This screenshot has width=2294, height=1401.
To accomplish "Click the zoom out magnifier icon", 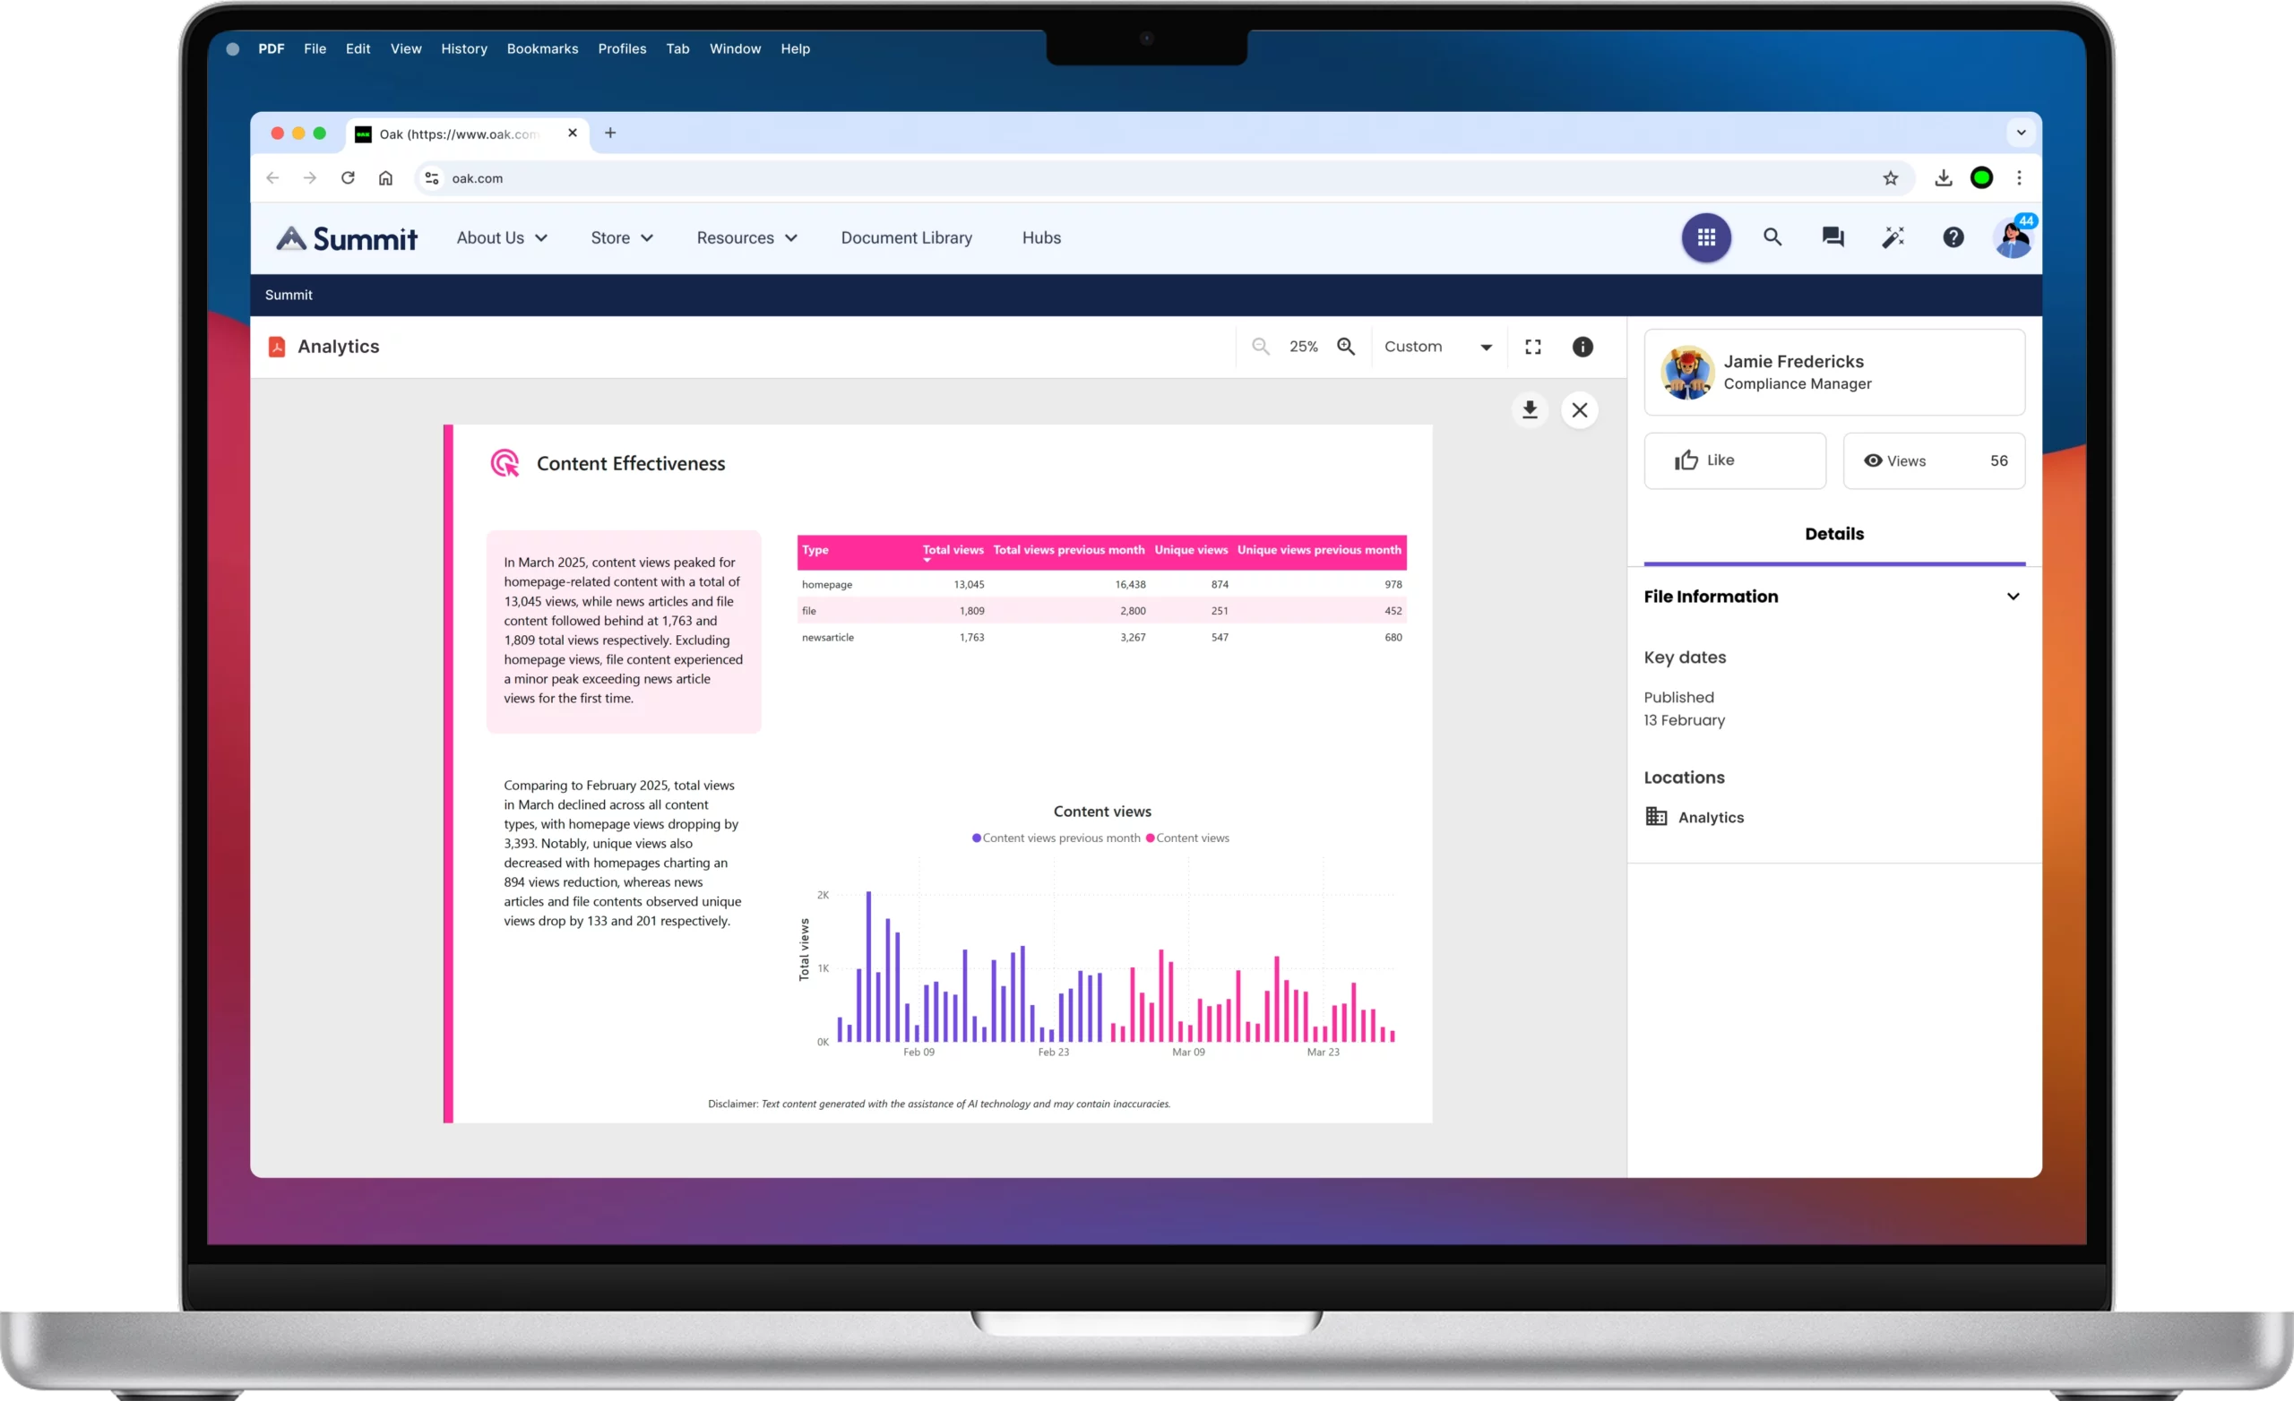I will tap(1261, 347).
